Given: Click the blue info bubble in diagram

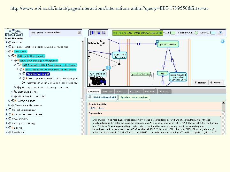Looking at the screenshot, I should point(108,68).
